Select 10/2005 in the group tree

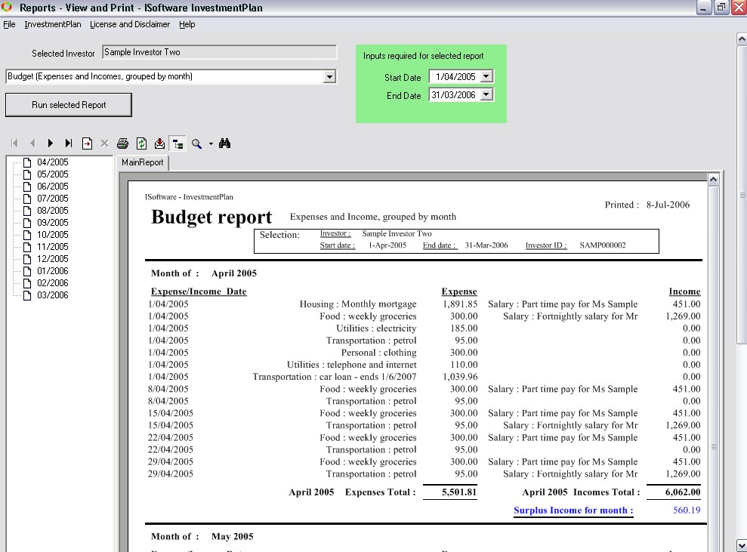pos(52,235)
